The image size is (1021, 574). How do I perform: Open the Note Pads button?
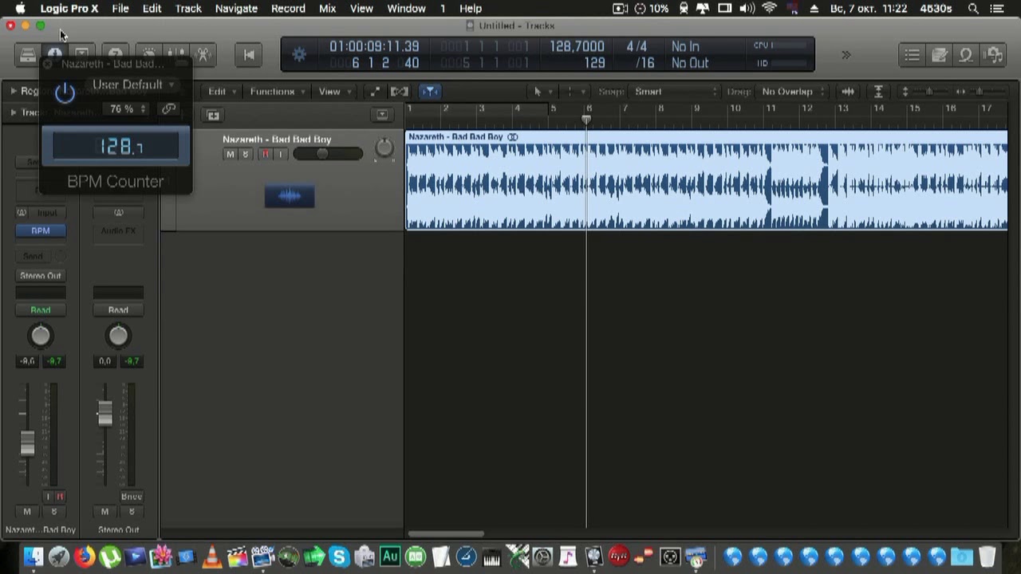tap(940, 55)
